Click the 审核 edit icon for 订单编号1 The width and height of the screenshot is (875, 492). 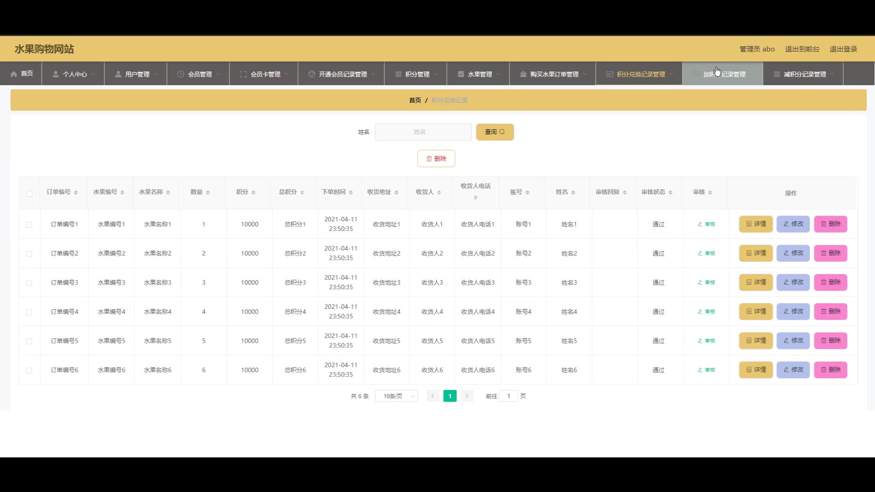coord(700,224)
